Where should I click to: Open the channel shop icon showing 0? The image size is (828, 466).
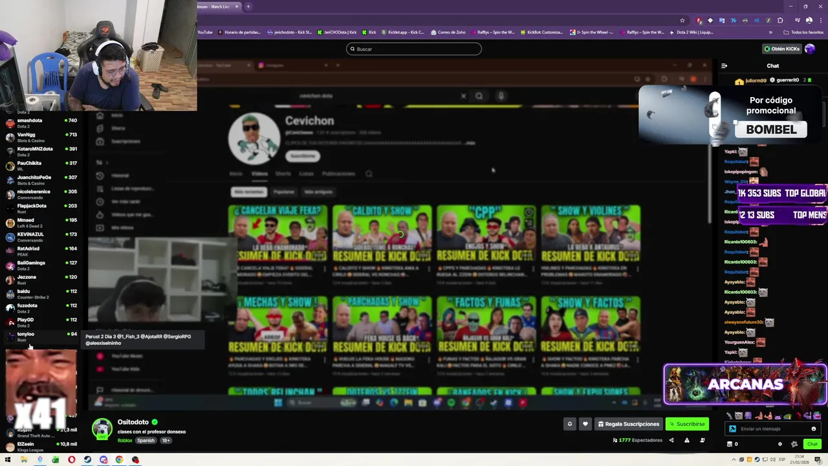coord(732,444)
